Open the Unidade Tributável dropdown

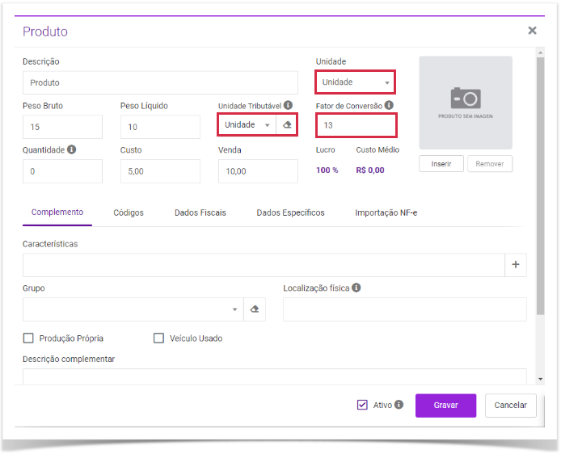point(247,125)
